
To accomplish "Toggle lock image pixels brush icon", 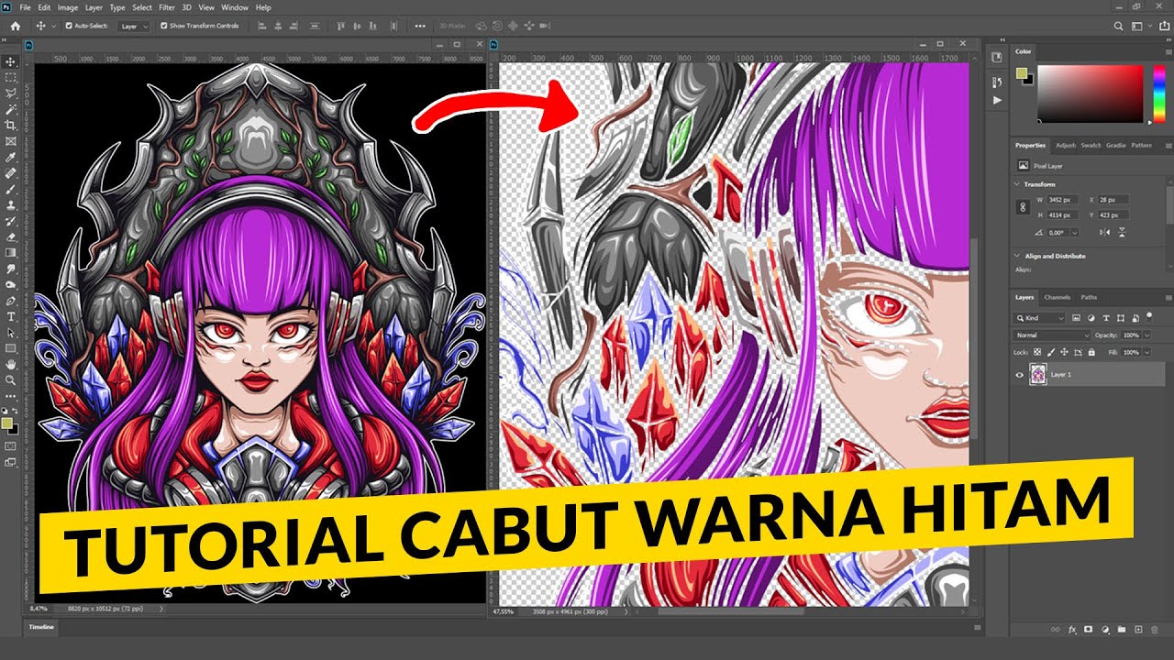I will point(1050,352).
